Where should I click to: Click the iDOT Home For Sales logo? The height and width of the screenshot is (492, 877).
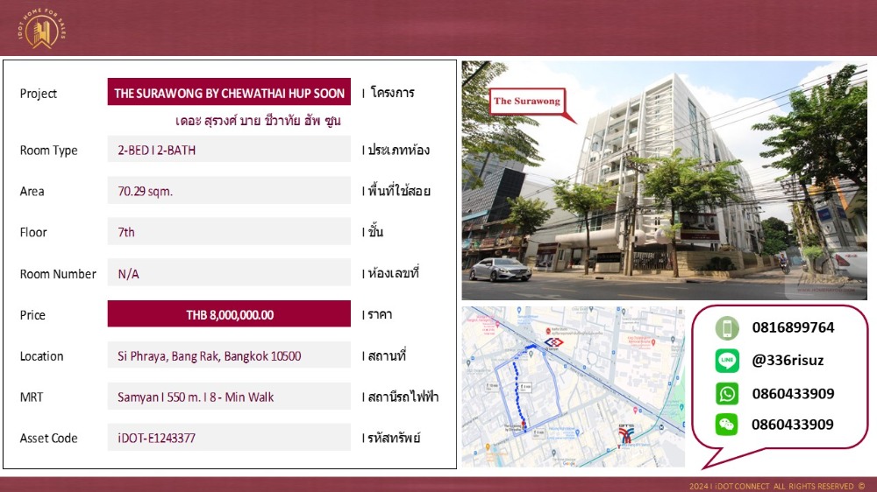tap(42, 29)
